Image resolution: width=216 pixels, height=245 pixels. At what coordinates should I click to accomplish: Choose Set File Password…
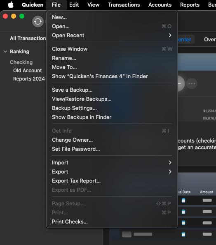(112, 149)
